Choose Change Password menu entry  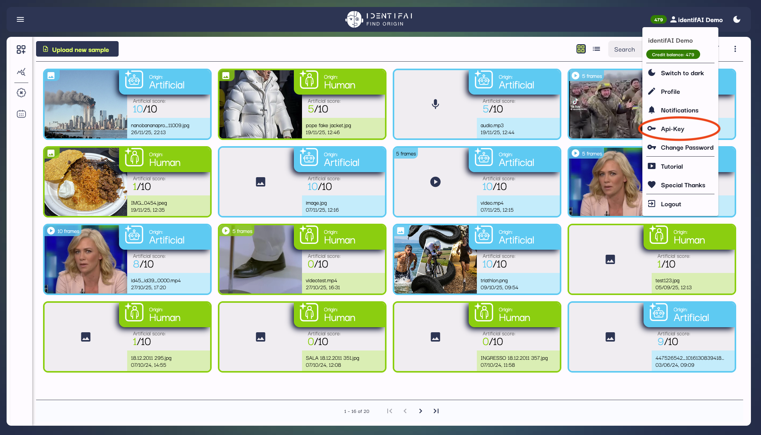[x=687, y=148]
